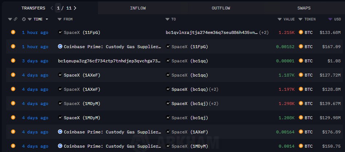Switch to the OUTFLOW tab

221,8
